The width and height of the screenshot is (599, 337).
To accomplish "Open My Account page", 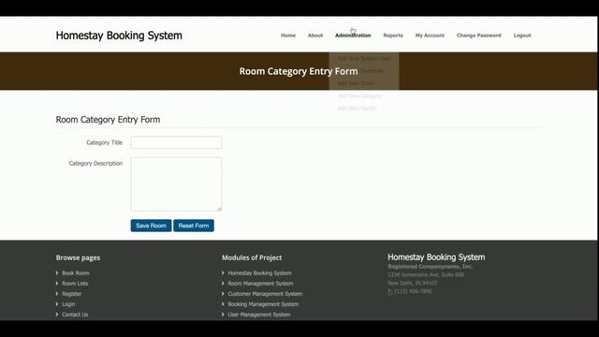I will [x=430, y=36].
